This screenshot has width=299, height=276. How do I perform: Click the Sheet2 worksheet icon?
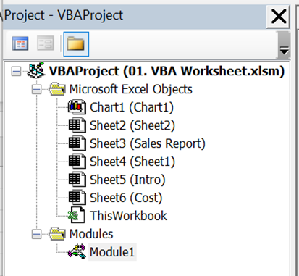(77, 125)
